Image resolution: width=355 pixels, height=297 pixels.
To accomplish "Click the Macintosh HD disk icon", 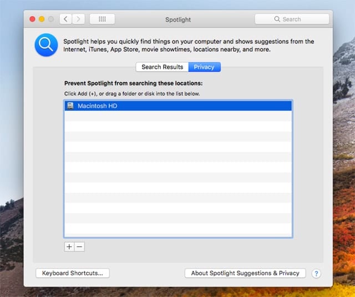I will pyautogui.click(x=70, y=105).
